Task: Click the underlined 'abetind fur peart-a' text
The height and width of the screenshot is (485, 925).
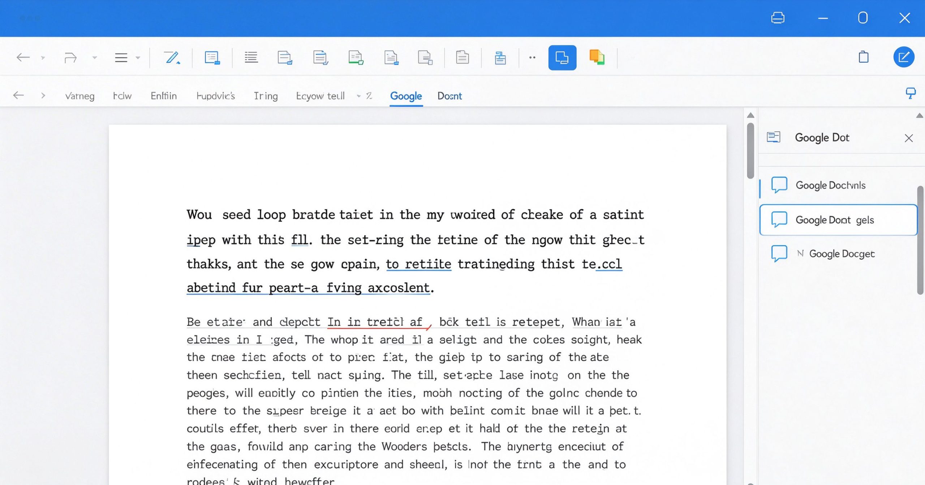Action: pos(252,288)
